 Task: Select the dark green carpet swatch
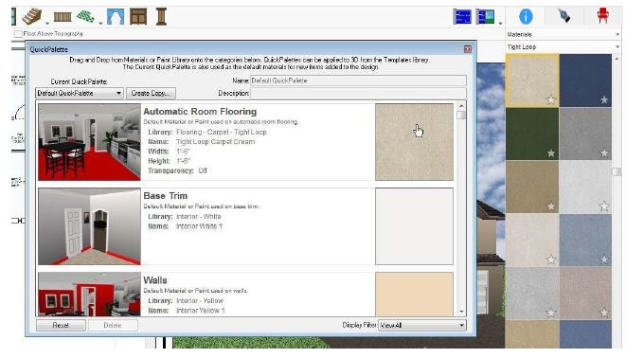(532, 134)
